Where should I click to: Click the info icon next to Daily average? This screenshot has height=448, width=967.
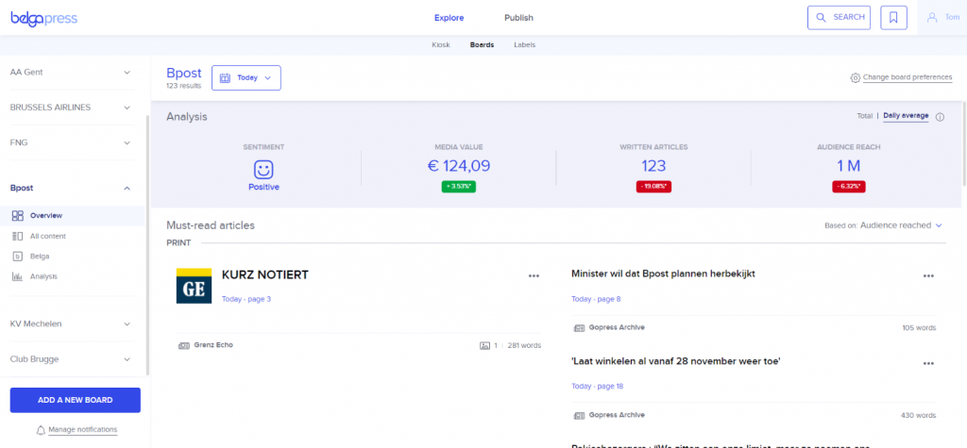coord(940,117)
